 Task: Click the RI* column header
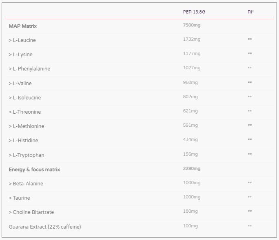(x=250, y=12)
